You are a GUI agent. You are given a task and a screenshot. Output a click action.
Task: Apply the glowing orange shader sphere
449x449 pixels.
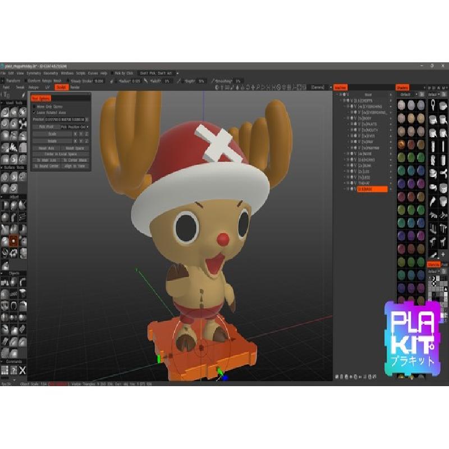pos(401,144)
